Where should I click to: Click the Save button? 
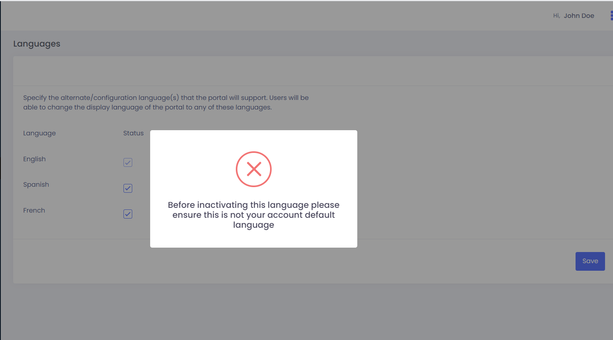[590, 261]
